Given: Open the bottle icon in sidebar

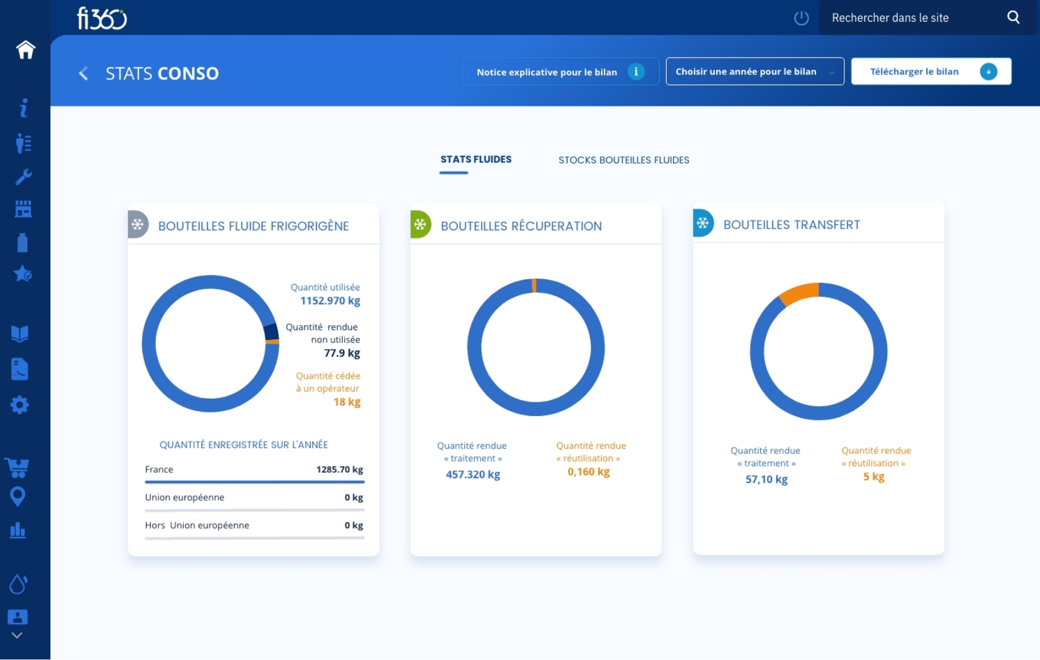Looking at the screenshot, I should (x=23, y=243).
